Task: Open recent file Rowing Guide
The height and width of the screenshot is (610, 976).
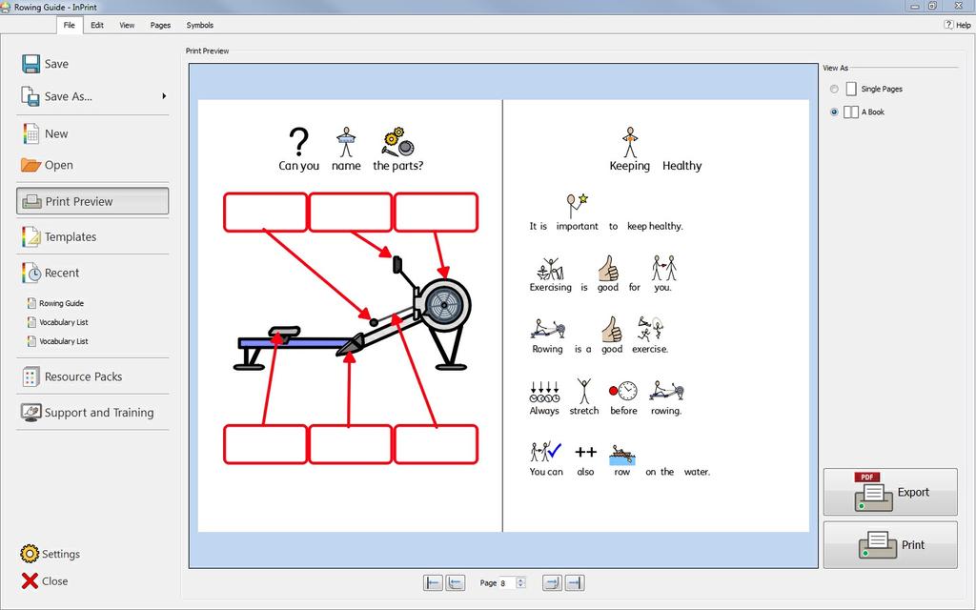Action: pyautogui.click(x=61, y=303)
